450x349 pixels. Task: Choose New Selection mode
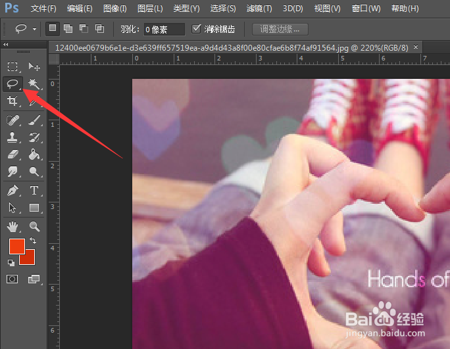click(x=53, y=28)
